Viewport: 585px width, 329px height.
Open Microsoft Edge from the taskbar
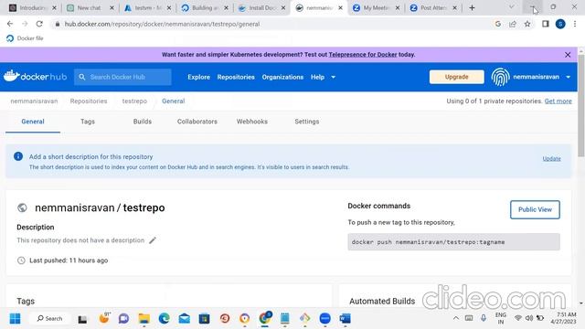tap(165, 319)
